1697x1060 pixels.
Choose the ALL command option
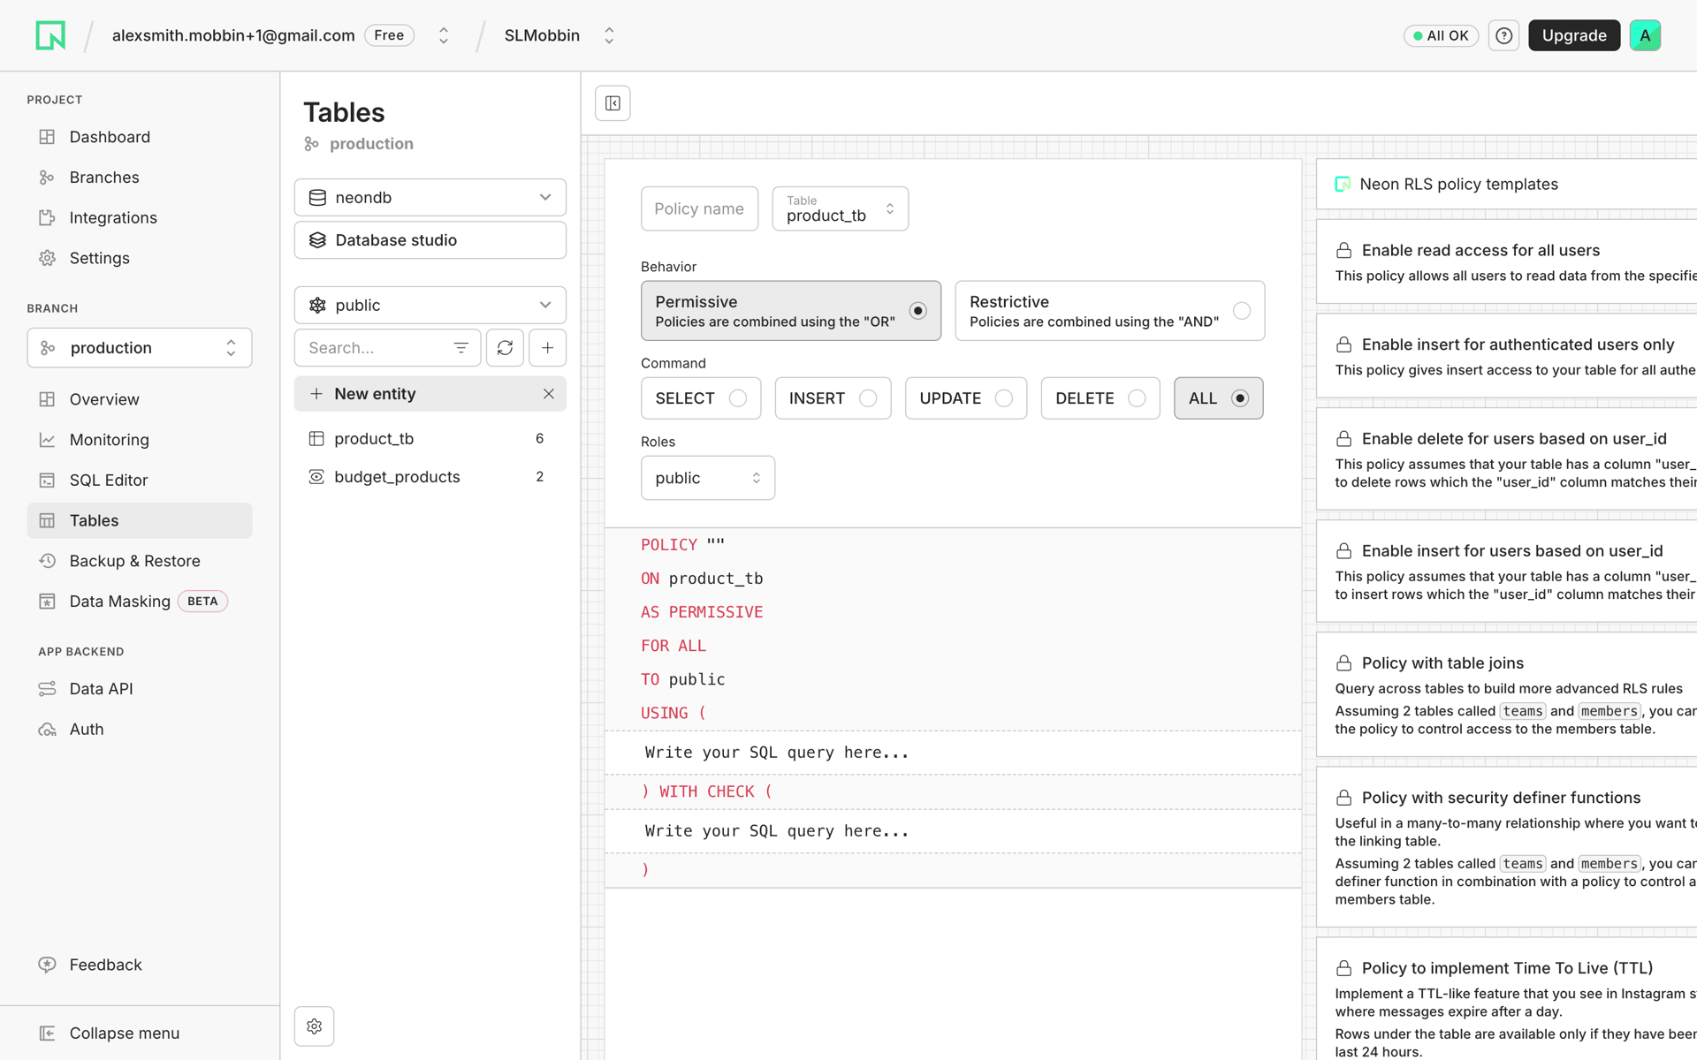1218,398
